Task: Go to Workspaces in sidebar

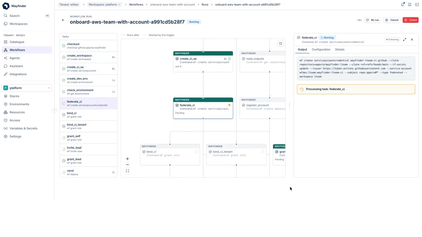Action: point(26,24)
